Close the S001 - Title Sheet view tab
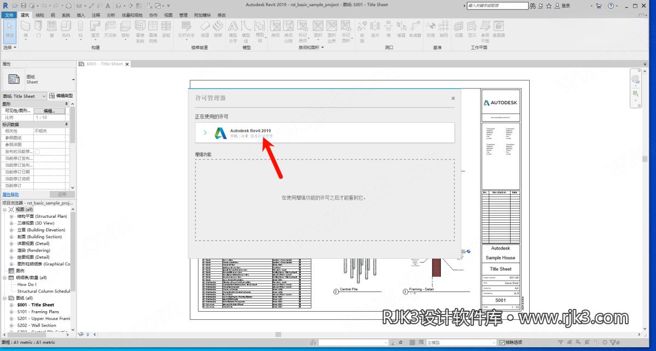Image resolution: width=656 pixels, height=351 pixels. pos(127,64)
